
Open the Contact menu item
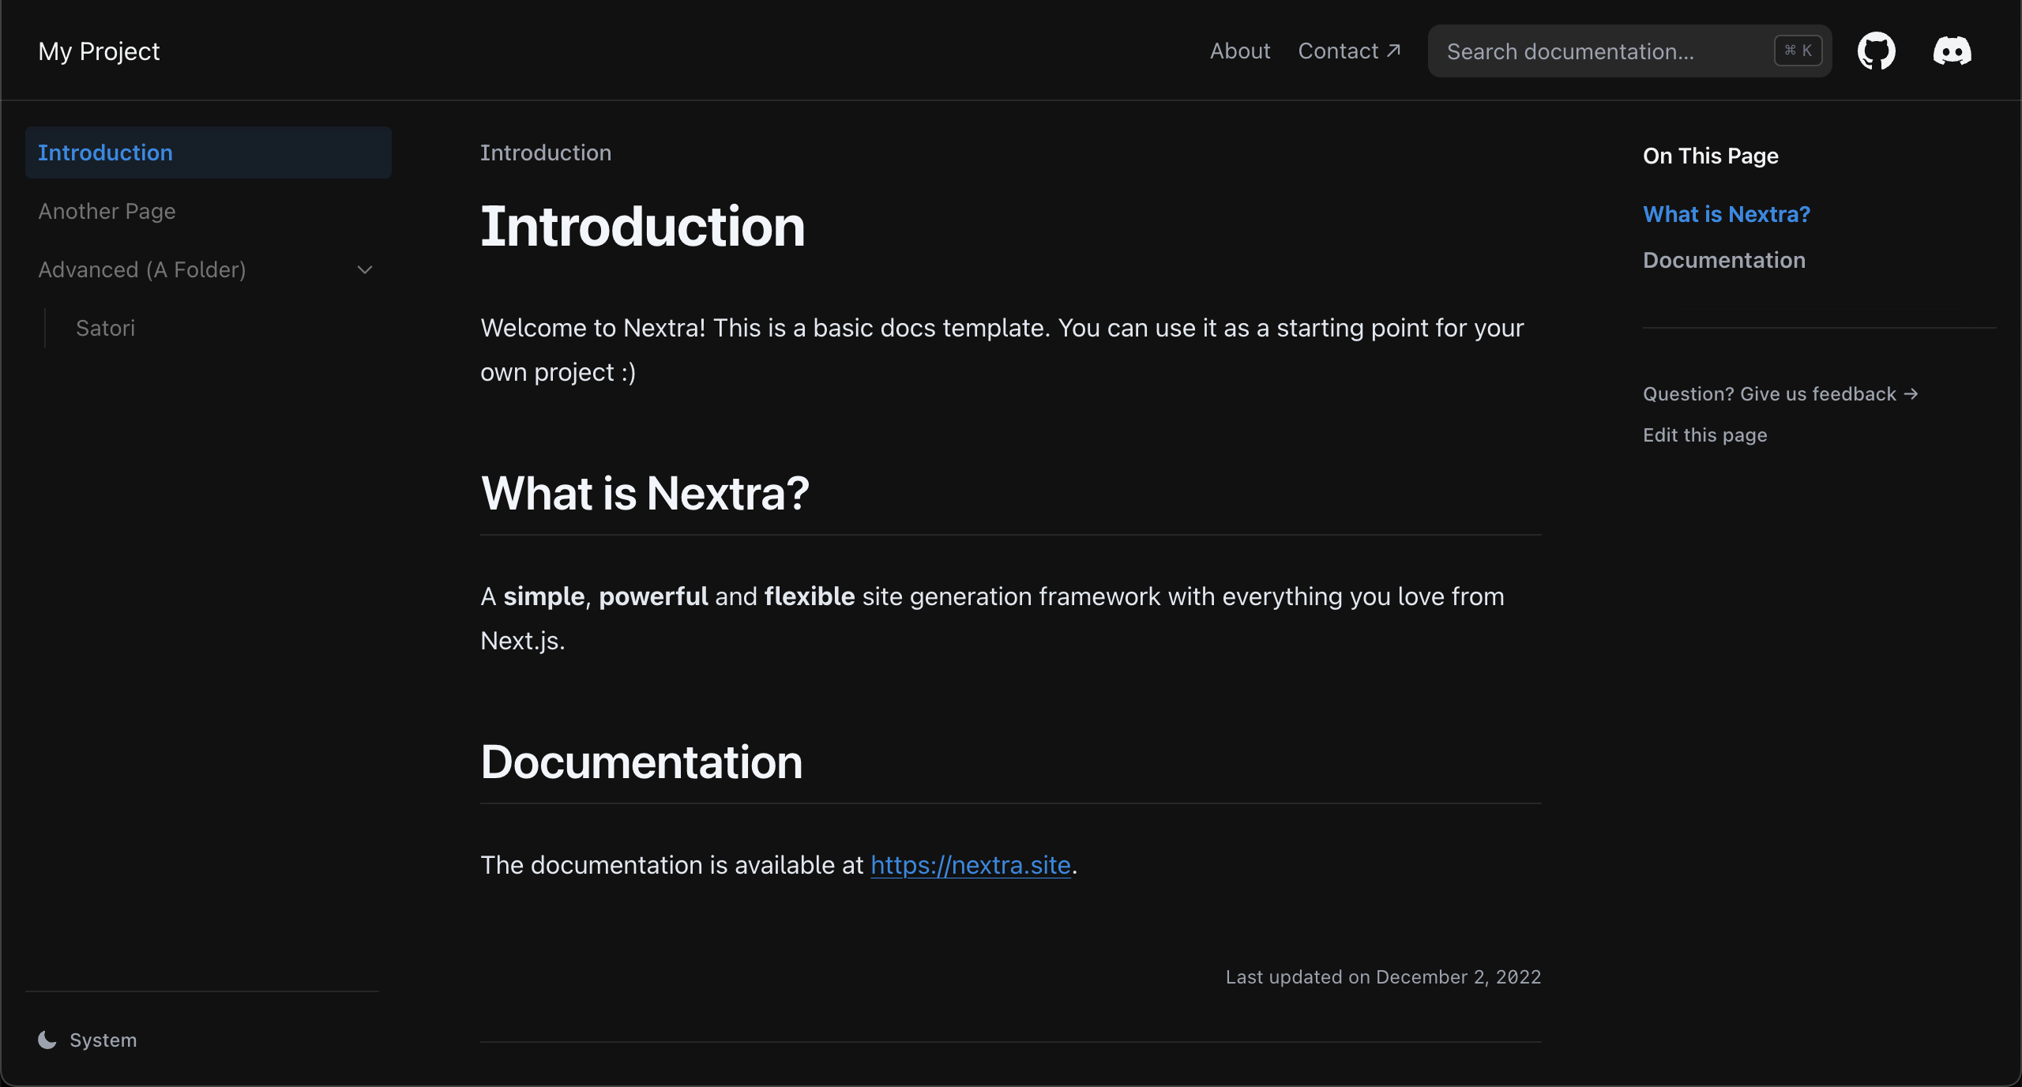tap(1339, 51)
